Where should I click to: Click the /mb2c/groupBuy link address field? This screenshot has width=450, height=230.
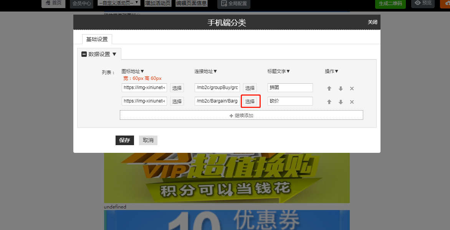(x=217, y=88)
